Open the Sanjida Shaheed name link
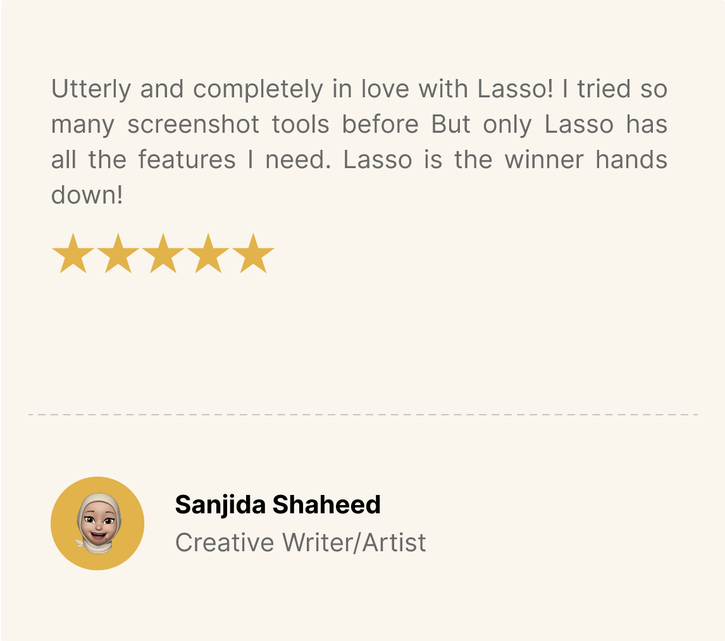 278,504
